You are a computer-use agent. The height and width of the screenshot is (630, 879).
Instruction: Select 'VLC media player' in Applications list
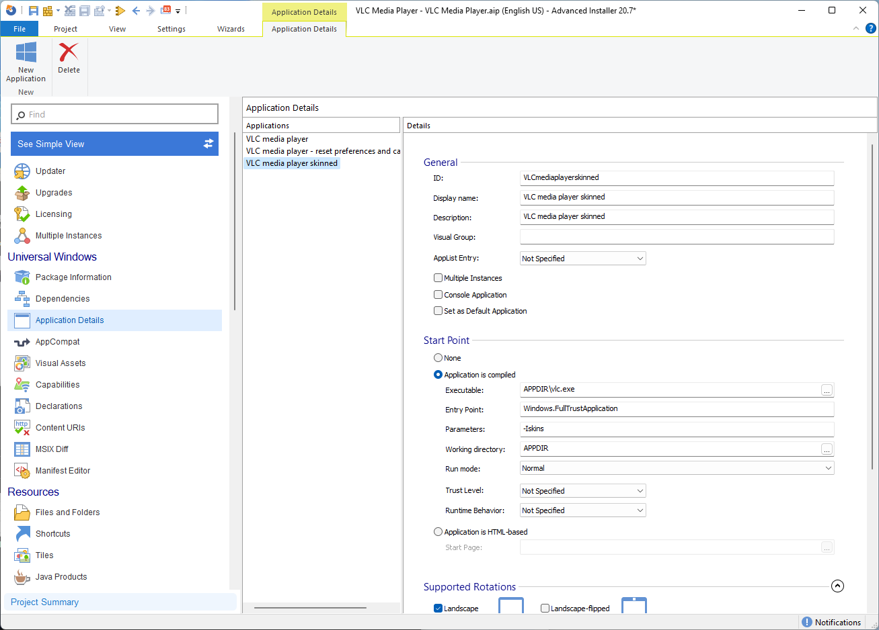pos(277,139)
